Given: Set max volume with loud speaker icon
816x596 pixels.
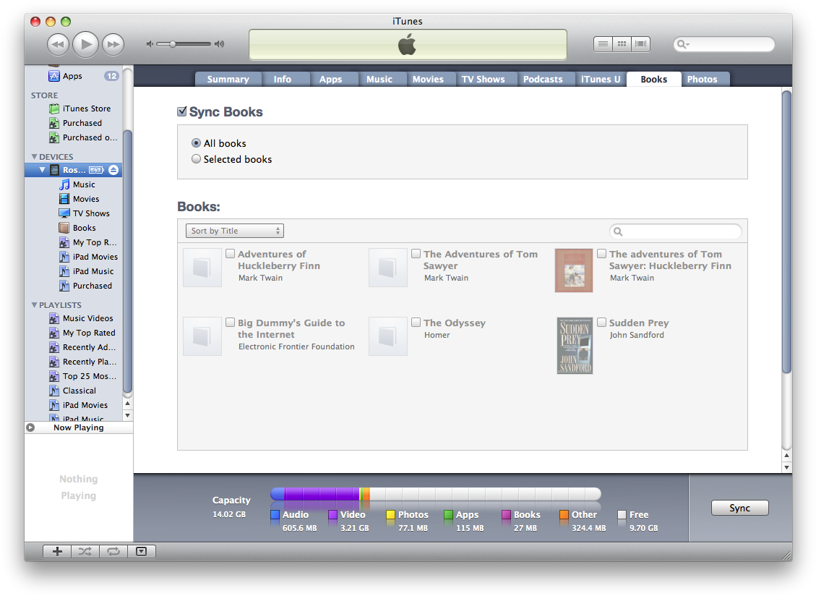Looking at the screenshot, I should point(220,44).
